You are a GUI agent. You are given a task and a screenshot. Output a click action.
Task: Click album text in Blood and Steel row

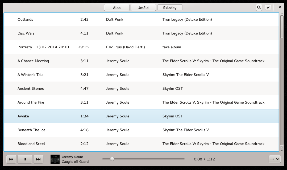[x=213, y=144]
